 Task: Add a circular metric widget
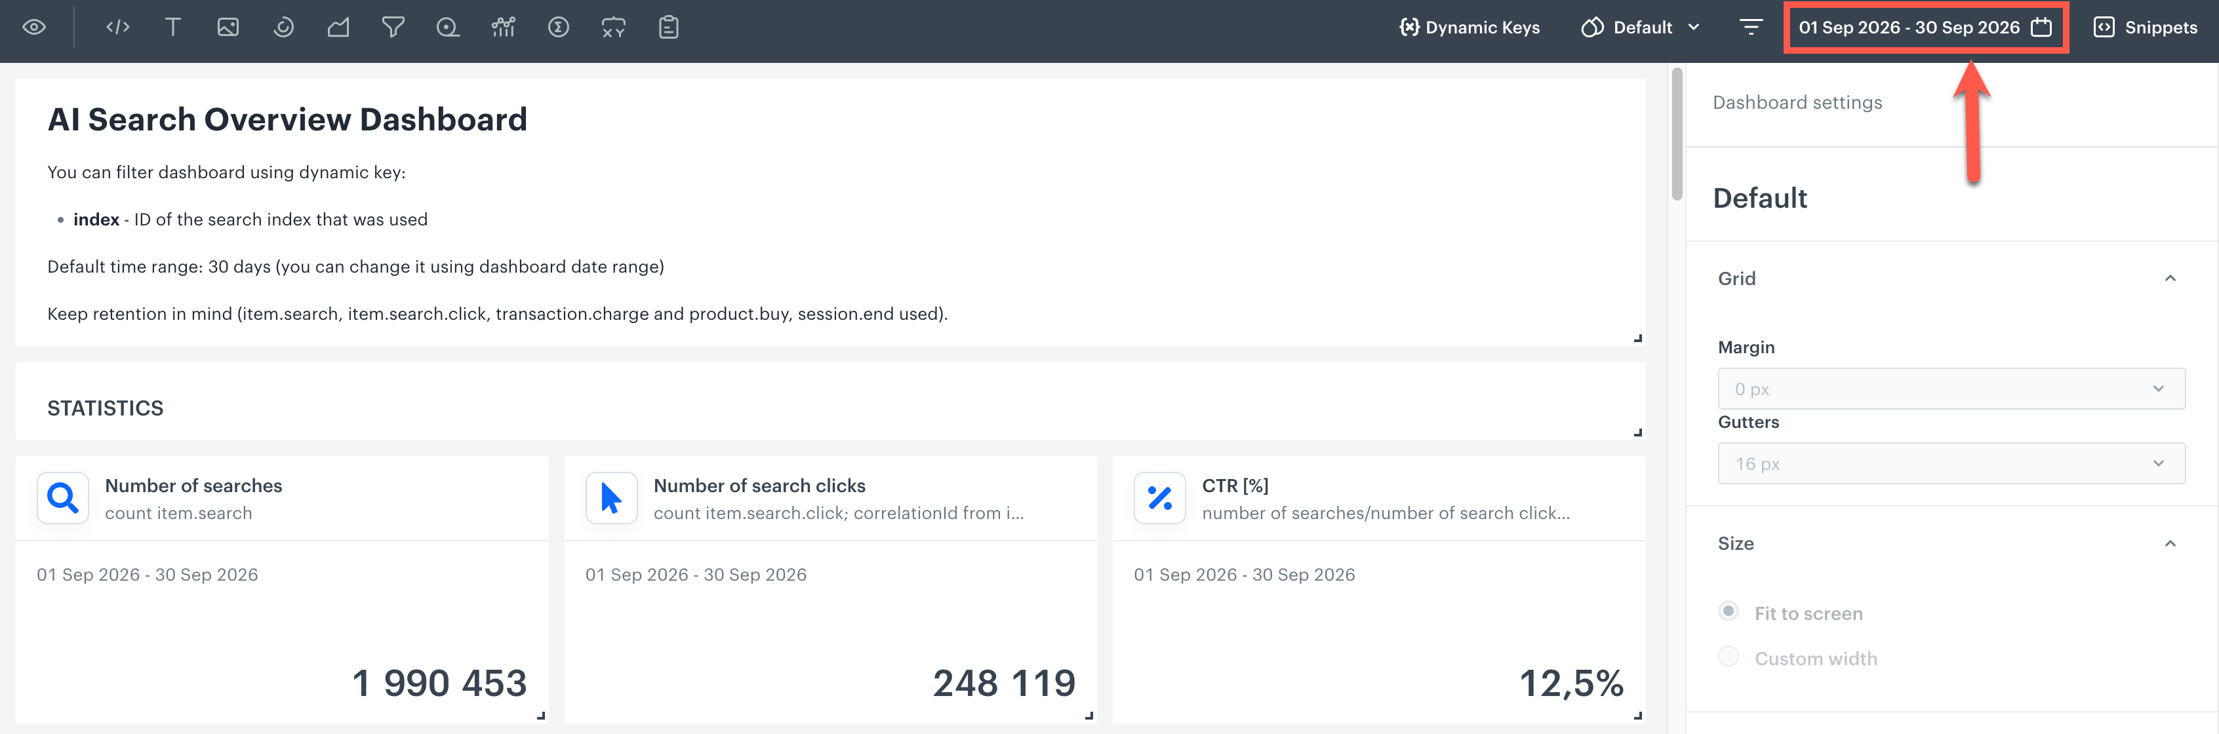(283, 28)
